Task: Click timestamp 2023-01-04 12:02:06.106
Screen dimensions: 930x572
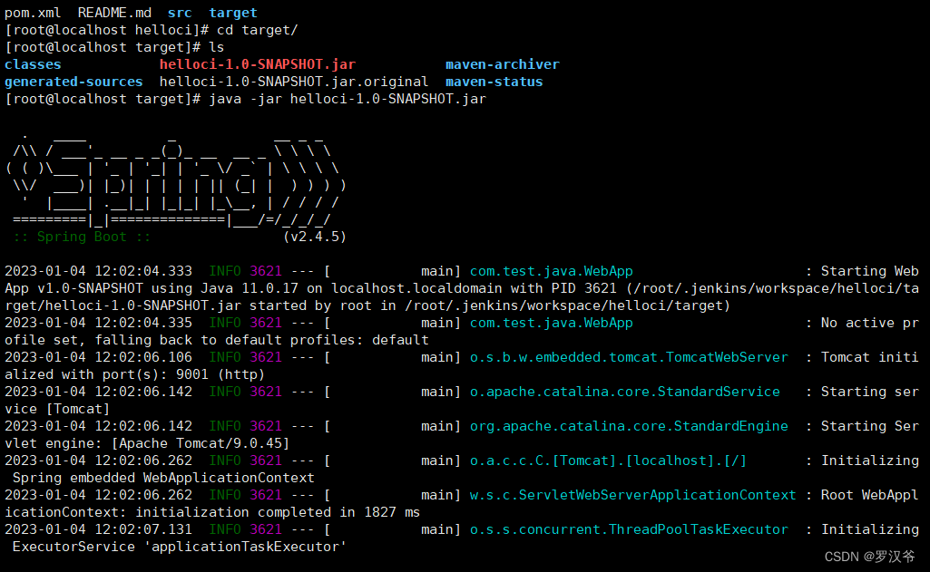Action: (99, 357)
